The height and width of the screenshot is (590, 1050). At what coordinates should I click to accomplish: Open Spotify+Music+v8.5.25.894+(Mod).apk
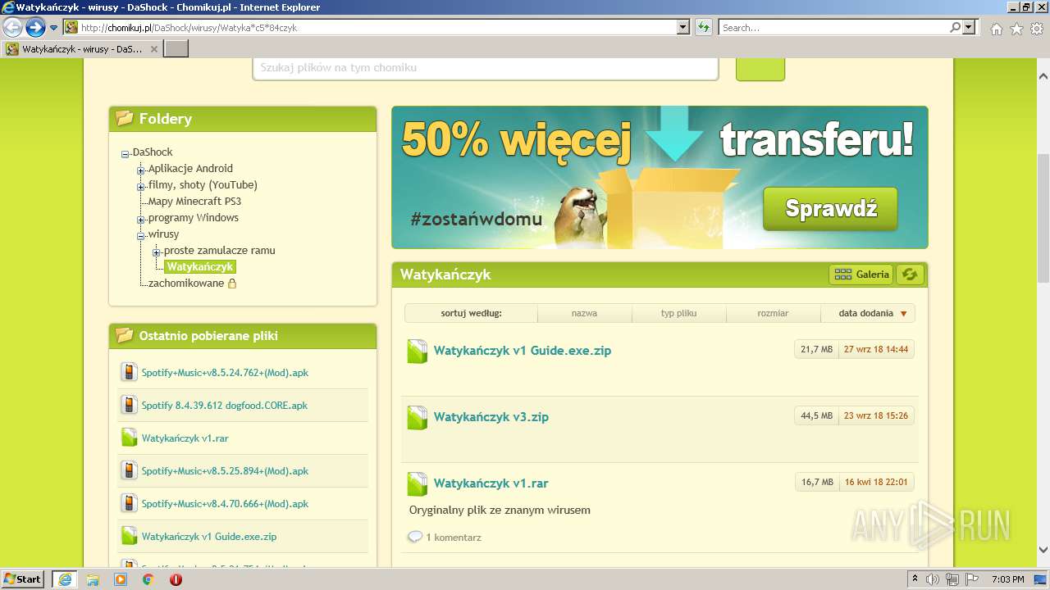point(225,470)
